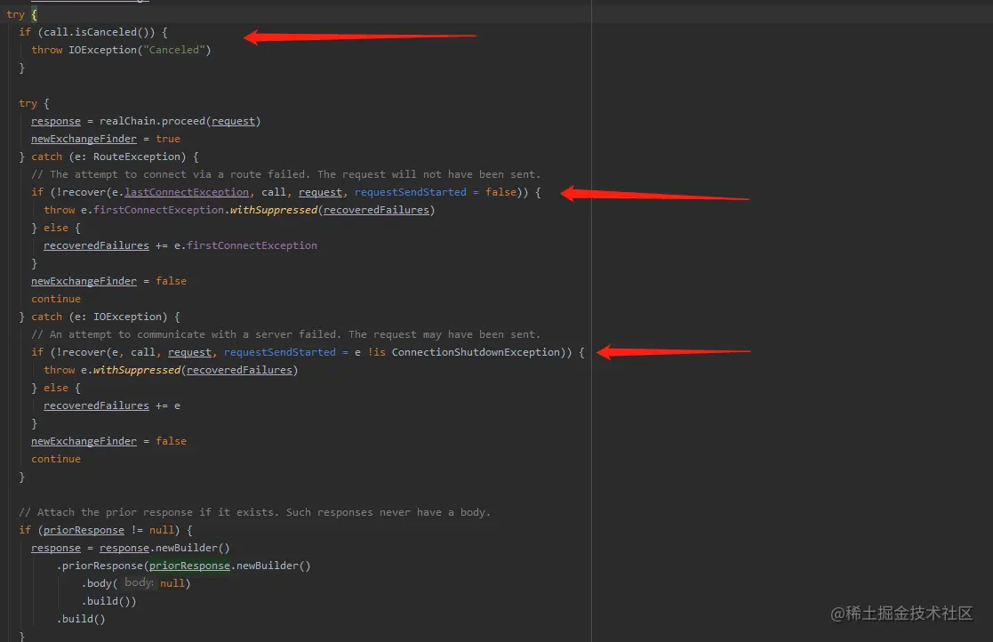Click null argument in the .body call

[172, 583]
